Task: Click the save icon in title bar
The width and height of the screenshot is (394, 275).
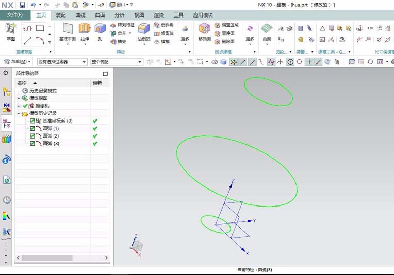Action: (x=22, y=5)
